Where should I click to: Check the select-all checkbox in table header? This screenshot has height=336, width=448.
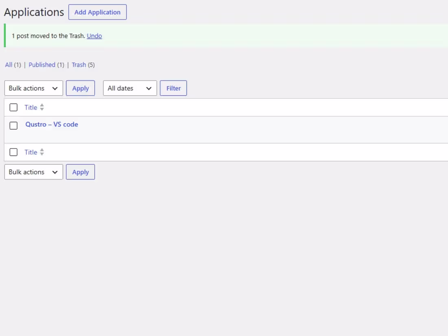13,107
